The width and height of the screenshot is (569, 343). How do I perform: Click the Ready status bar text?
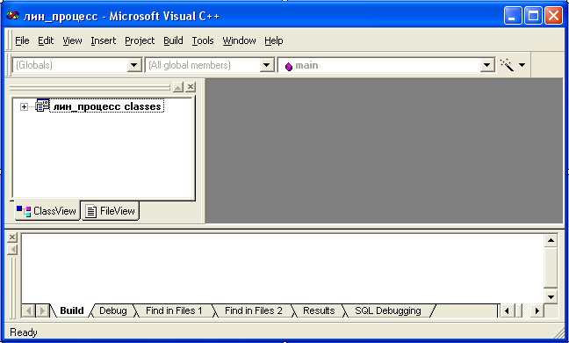point(24,332)
